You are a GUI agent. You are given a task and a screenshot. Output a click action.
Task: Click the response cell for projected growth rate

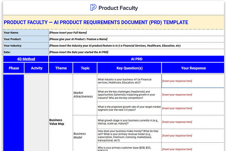(x=193, y=108)
